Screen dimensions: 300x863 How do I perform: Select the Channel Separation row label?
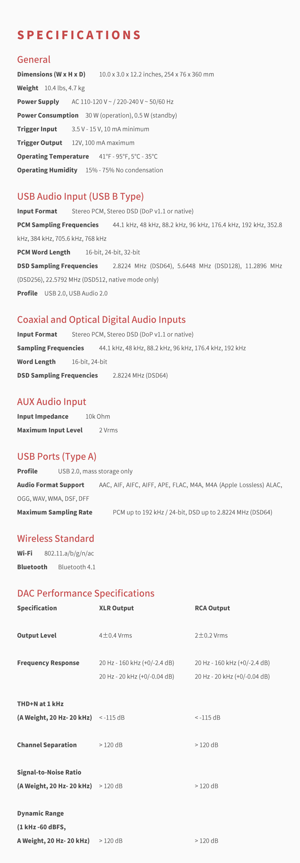click(x=47, y=745)
